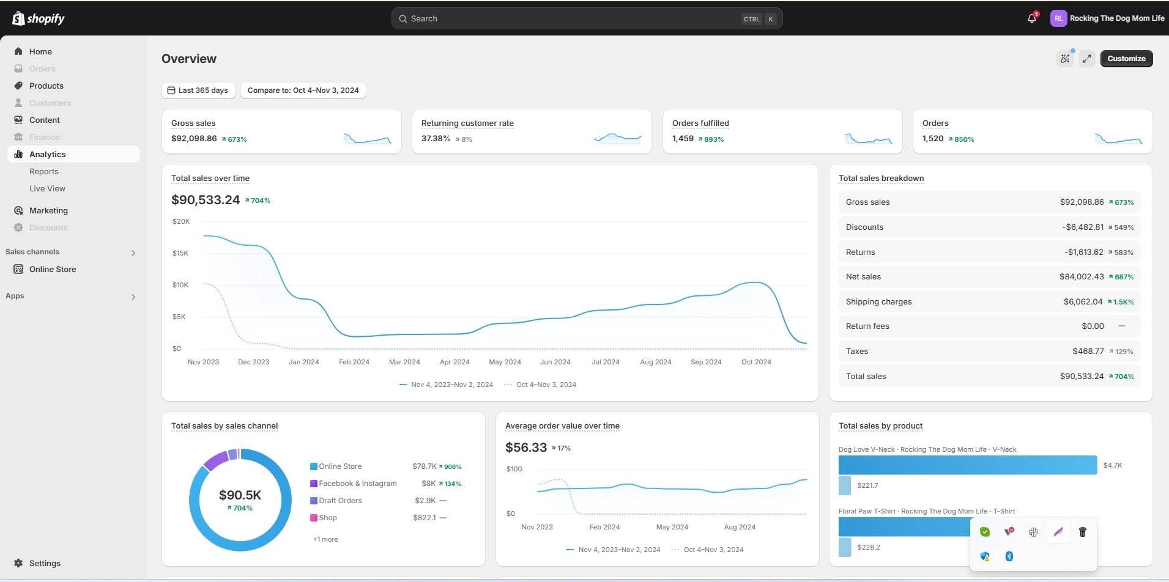1169x582 pixels.
Task: Click the Online Store blue legend swatch
Action: tap(314, 466)
